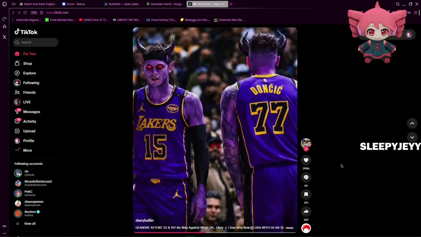Open the Upload page

click(25, 131)
